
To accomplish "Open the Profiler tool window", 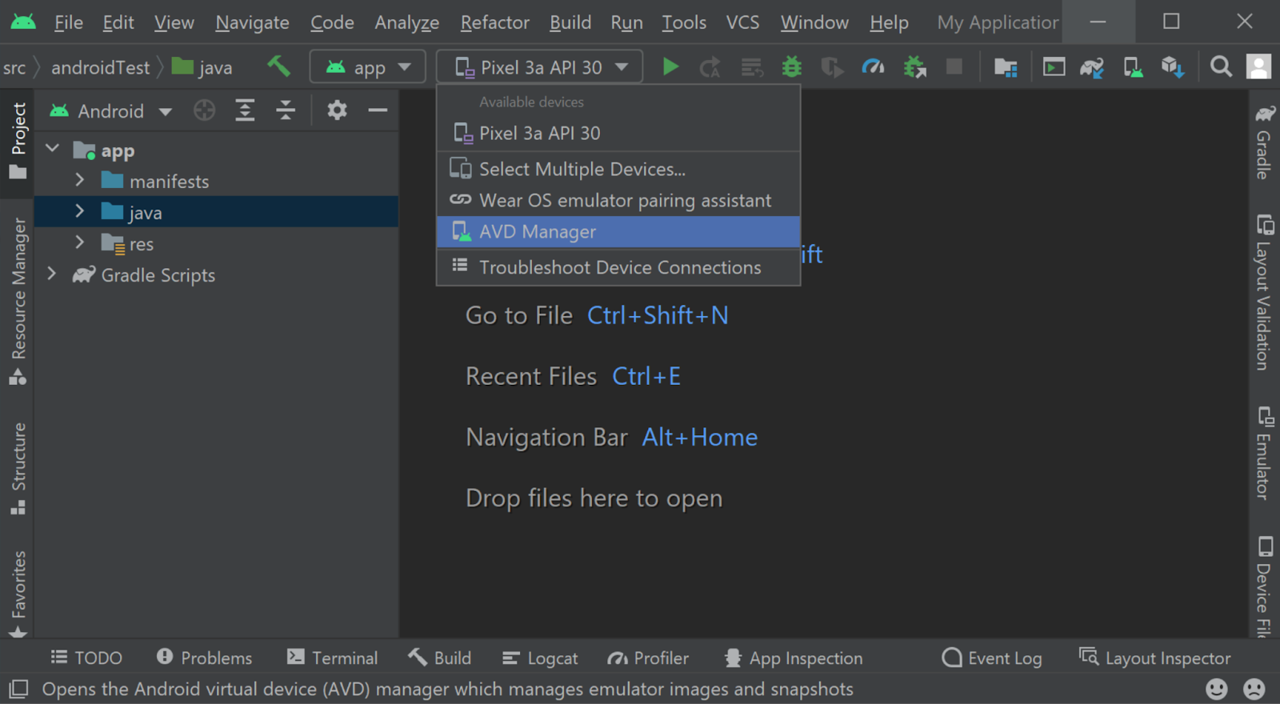I will 648,658.
